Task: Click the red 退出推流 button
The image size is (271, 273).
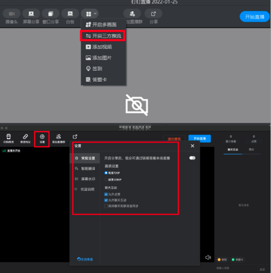Action: pyautogui.click(x=174, y=139)
